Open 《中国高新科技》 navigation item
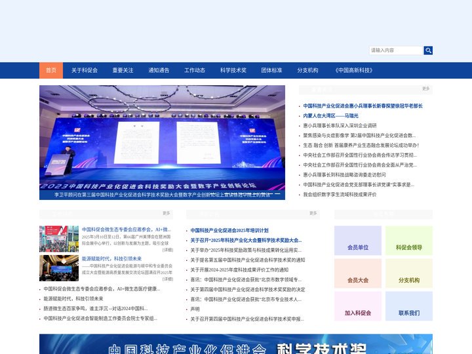472x354 pixels. (x=354, y=70)
